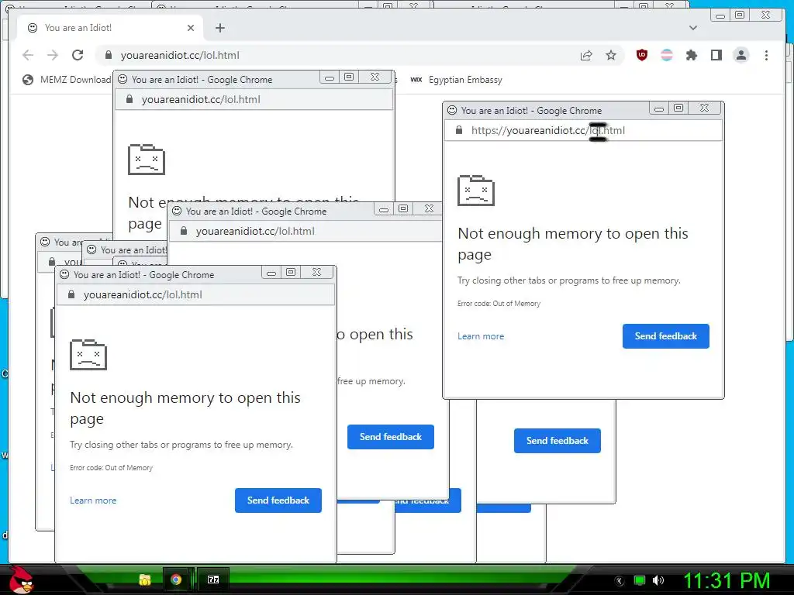Click the URL field in the frontmost popup
Screen dimensions: 794x595
pos(195,294)
